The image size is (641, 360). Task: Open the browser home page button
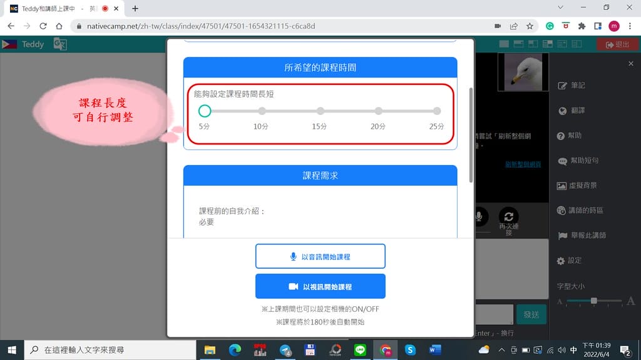click(x=59, y=26)
